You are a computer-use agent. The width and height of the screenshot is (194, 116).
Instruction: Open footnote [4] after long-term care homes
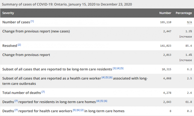tap(98, 101)
